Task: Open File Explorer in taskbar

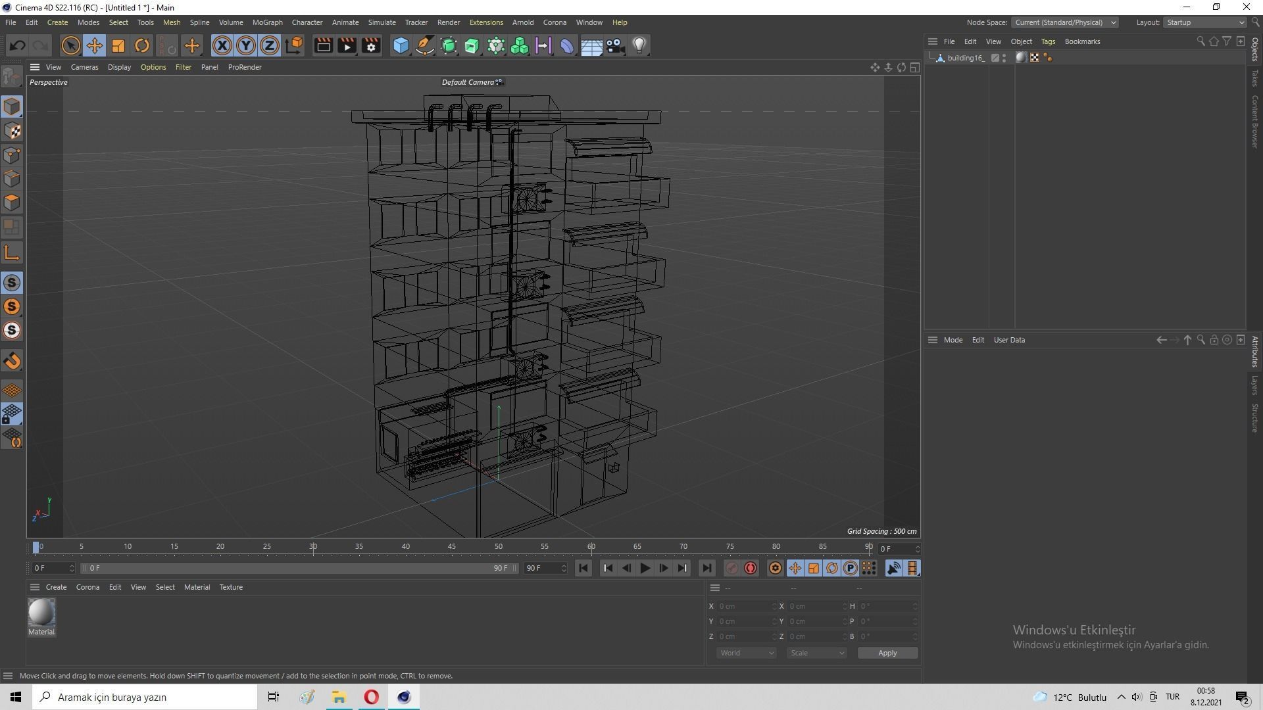Action: (x=339, y=698)
